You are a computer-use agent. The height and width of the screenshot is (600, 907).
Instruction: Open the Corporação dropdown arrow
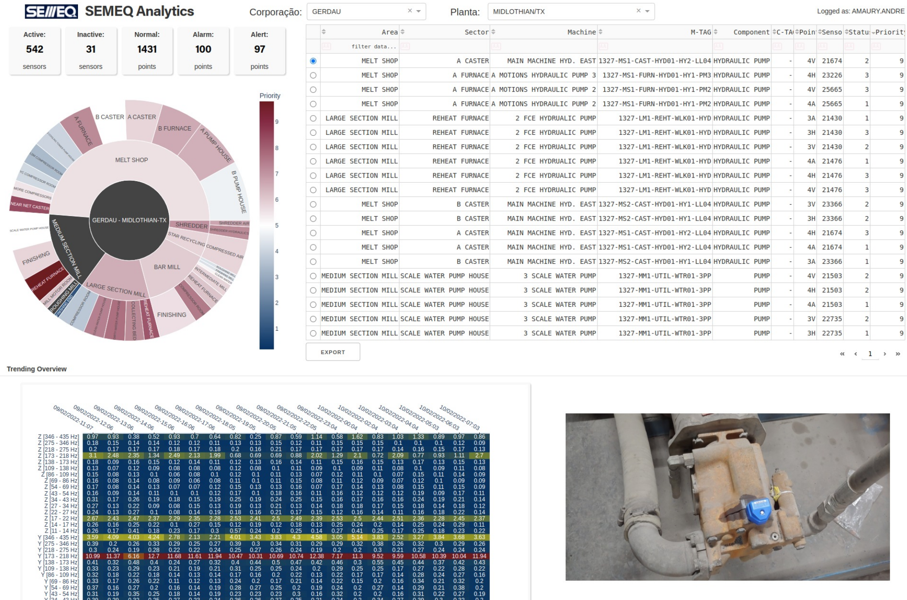tap(419, 11)
